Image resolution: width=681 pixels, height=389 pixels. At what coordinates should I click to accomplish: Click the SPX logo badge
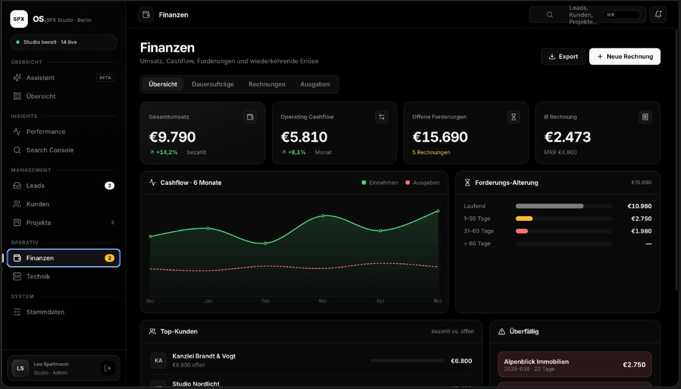tap(19, 19)
